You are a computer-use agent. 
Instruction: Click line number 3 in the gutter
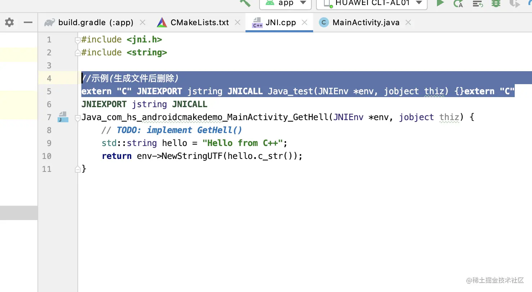tap(49, 65)
